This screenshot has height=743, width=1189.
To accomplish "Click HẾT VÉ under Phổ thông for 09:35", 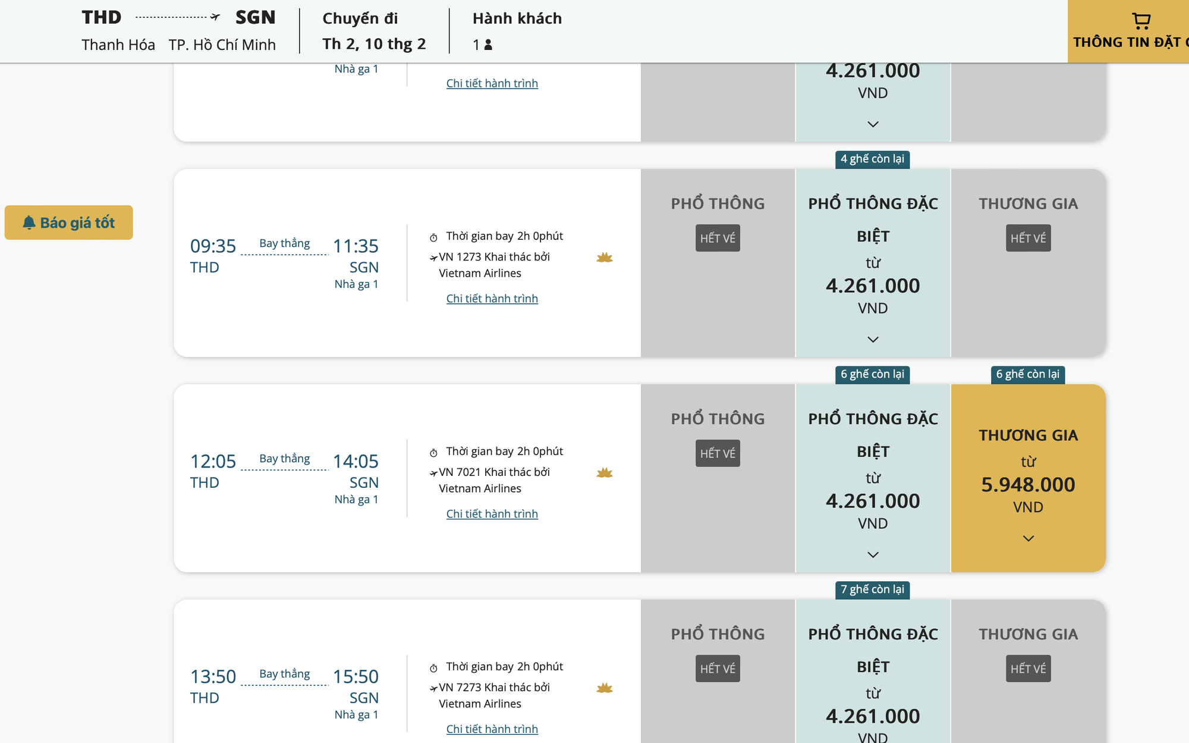I will [x=718, y=238].
